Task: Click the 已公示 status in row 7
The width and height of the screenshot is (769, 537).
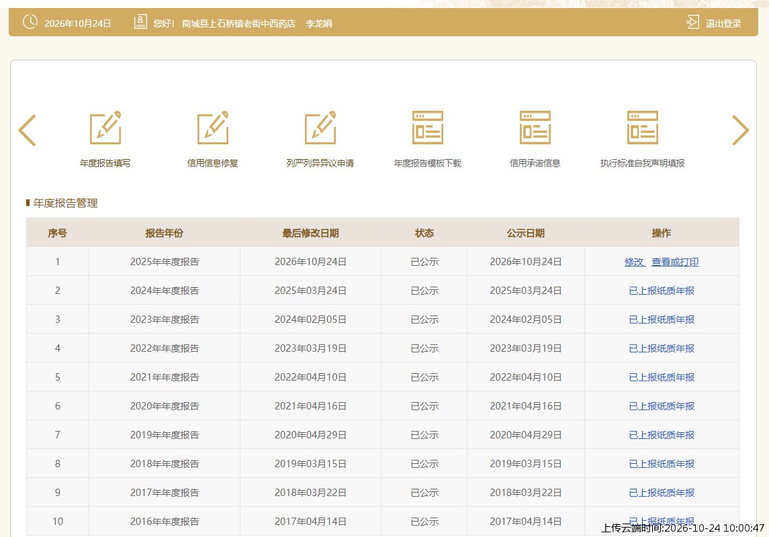Action: tap(424, 436)
